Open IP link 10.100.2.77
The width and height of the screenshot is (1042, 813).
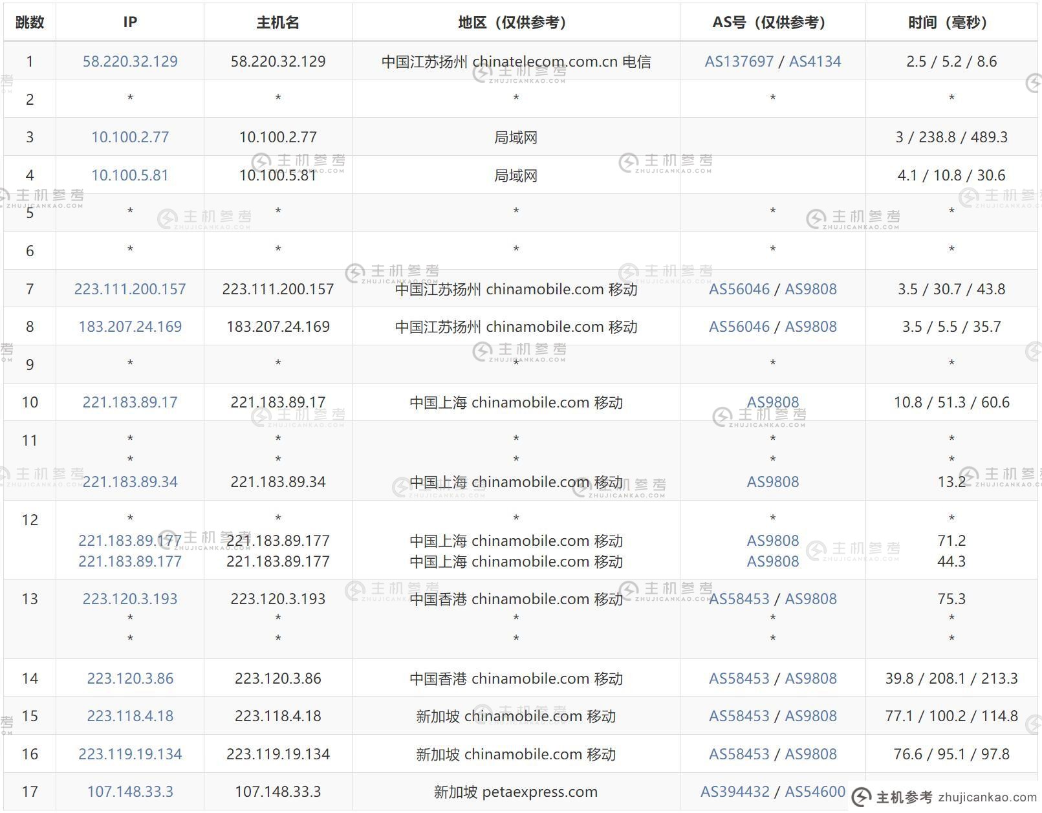[x=130, y=137]
